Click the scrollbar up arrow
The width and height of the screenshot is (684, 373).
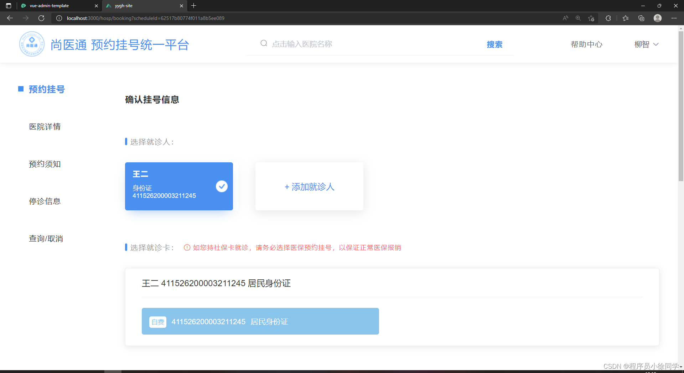(681, 28)
